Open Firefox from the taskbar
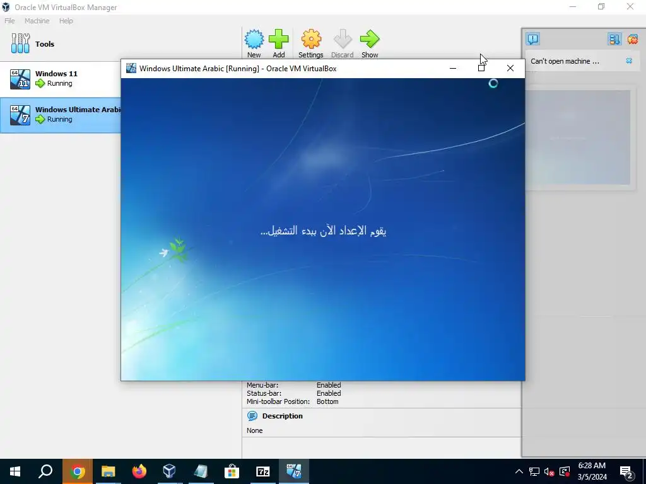The image size is (646, 484). click(x=139, y=471)
